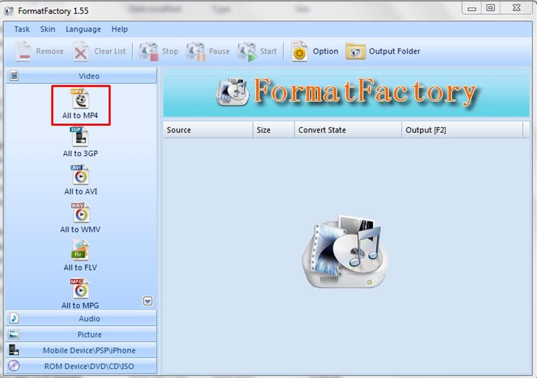Click the Stop button label
The width and height of the screenshot is (537, 378).
click(170, 51)
